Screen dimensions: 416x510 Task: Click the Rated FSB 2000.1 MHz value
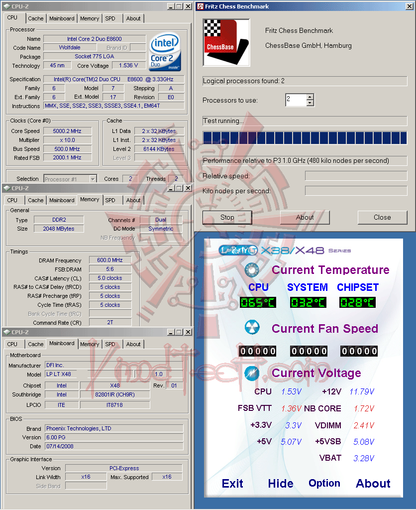pyautogui.click(x=67, y=157)
